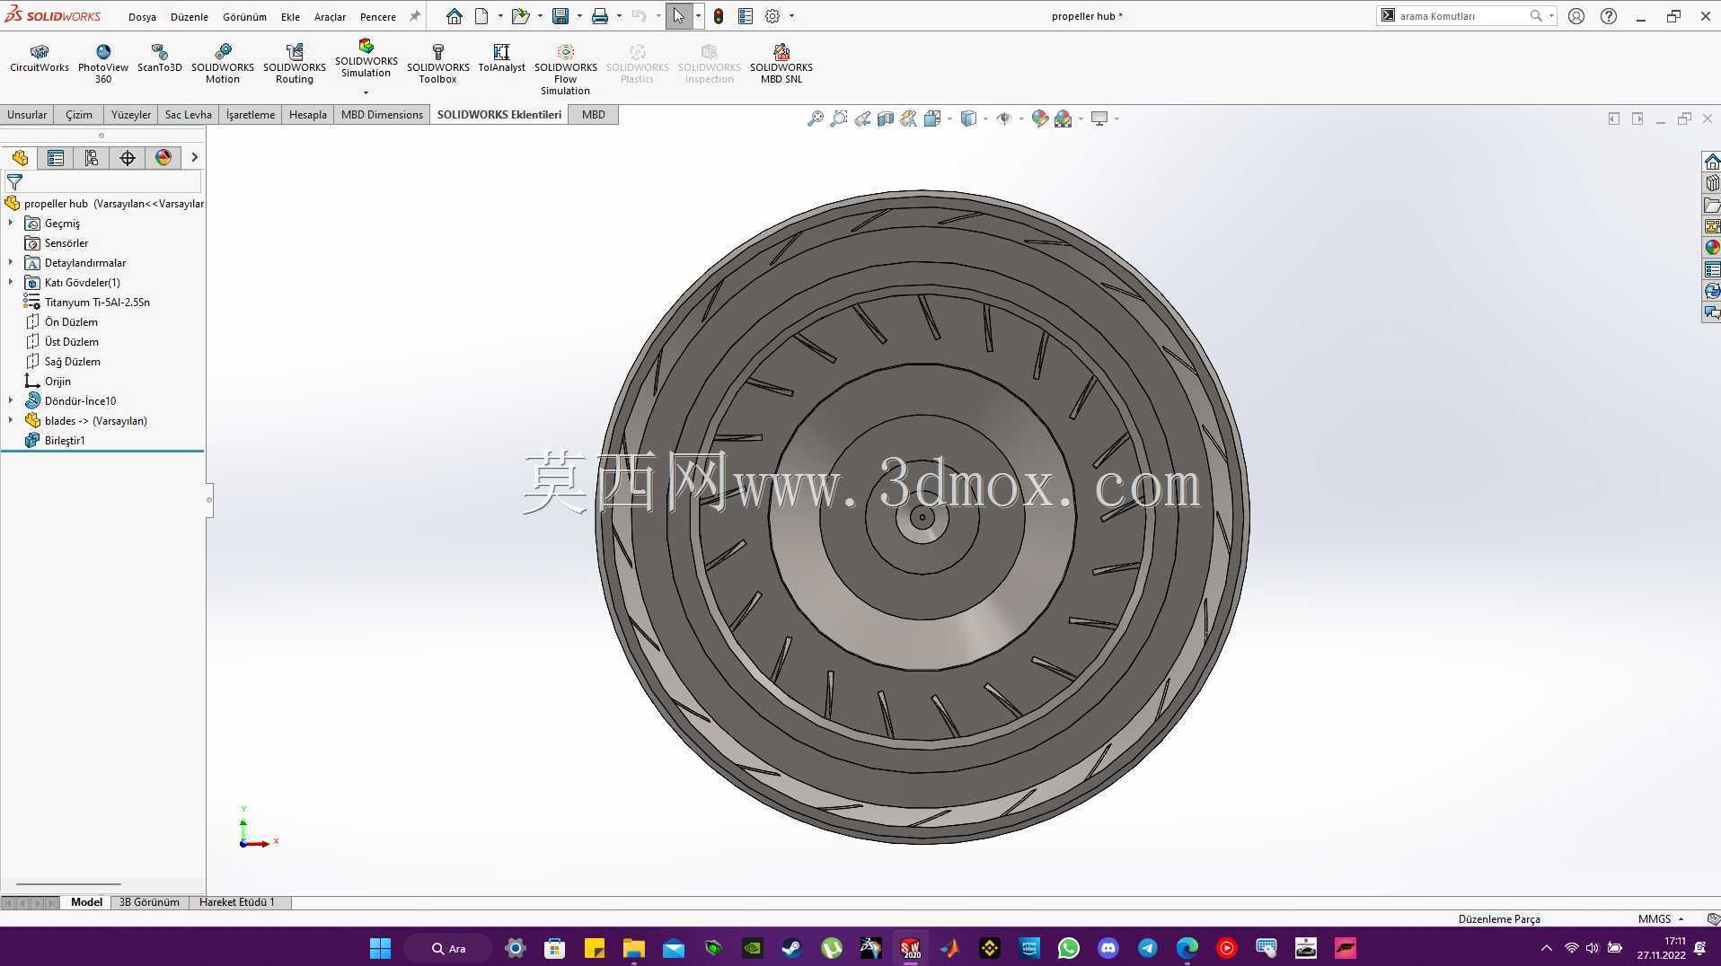Viewport: 1721px width, 966px height.
Task: Expand Detaylandırmalar tree node
Action: (x=11, y=262)
